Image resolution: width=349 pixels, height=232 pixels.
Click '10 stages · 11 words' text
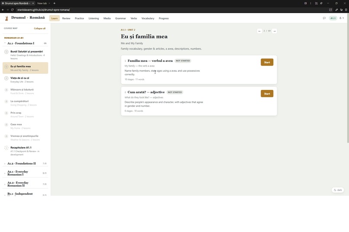pos(134,79)
